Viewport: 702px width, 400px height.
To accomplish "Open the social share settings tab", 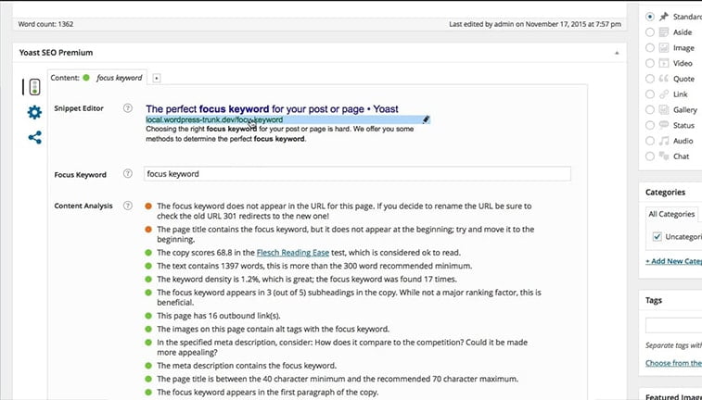I will (x=35, y=137).
